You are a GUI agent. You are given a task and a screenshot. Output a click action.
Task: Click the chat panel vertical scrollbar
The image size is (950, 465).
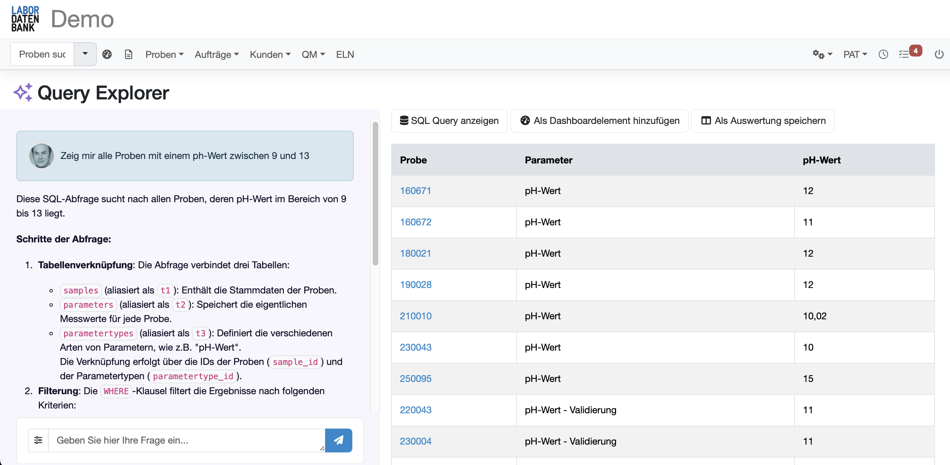[x=376, y=193]
